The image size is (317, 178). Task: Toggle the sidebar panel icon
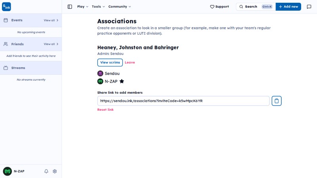tap(70, 7)
